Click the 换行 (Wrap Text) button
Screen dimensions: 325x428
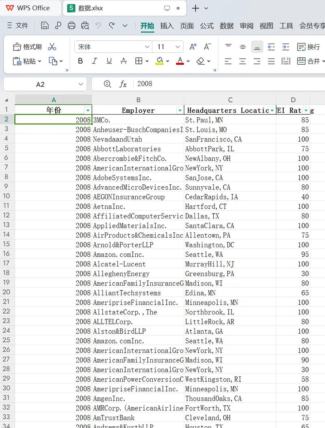click(x=308, y=47)
